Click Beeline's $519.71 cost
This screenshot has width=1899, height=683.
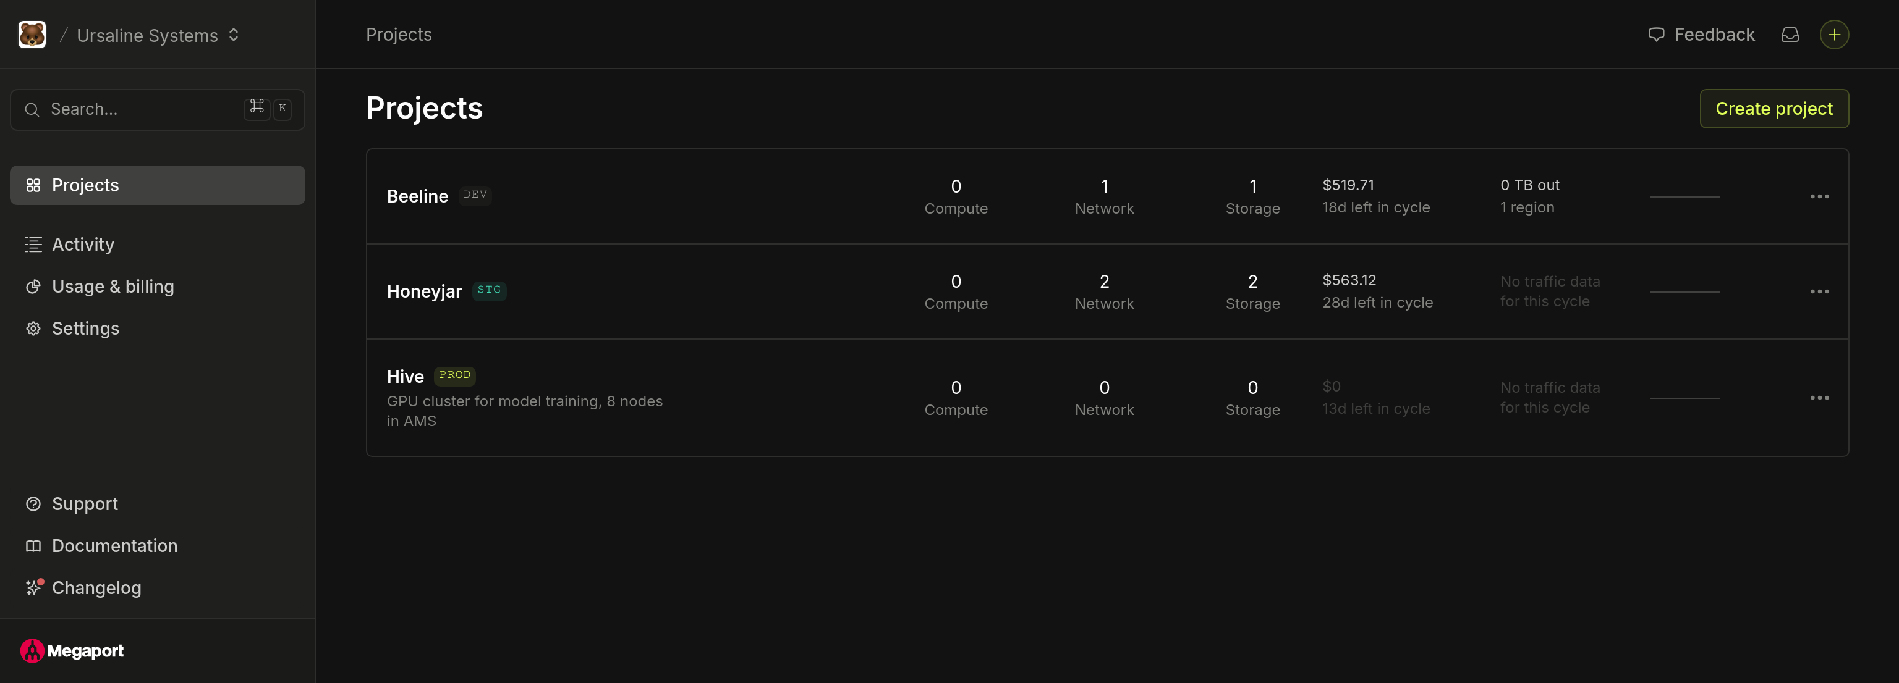pos(1348,185)
